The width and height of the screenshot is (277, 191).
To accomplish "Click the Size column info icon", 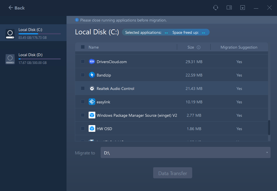I will [198, 47].
